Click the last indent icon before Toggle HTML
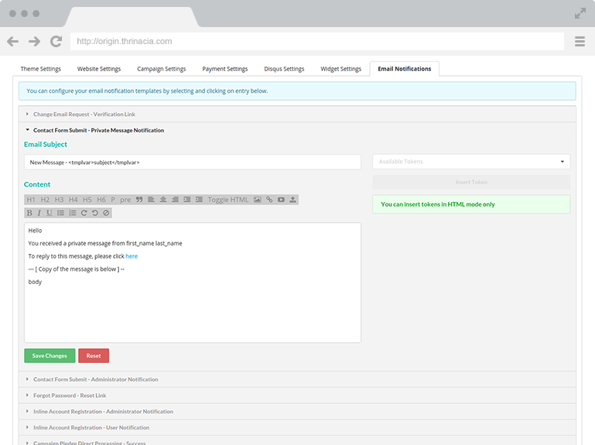 [x=199, y=200]
